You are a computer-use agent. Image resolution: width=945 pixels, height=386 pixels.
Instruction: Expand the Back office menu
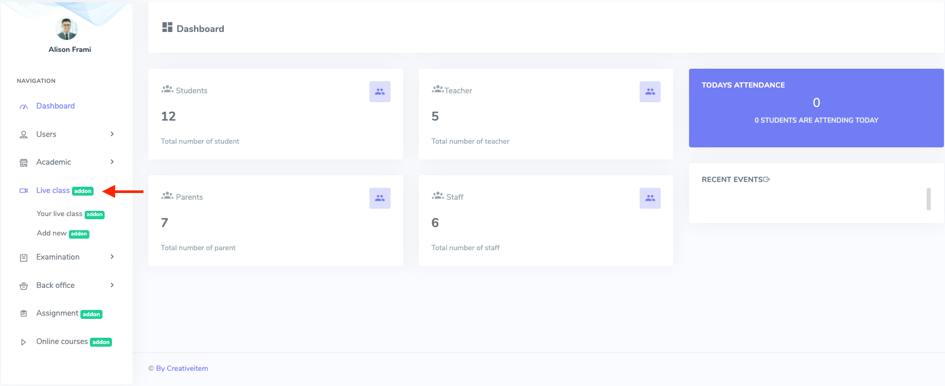(112, 285)
